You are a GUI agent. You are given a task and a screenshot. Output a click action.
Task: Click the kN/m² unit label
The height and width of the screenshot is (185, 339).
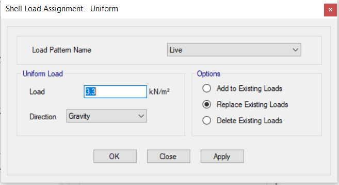point(159,92)
